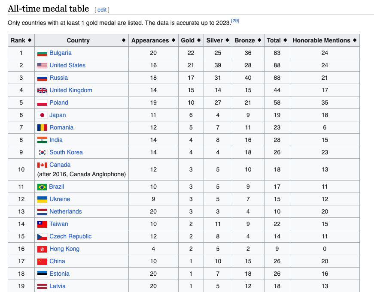Open the edit link for medal table
The image size is (374, 292).
pyautogui.click(x=102, y=9)
